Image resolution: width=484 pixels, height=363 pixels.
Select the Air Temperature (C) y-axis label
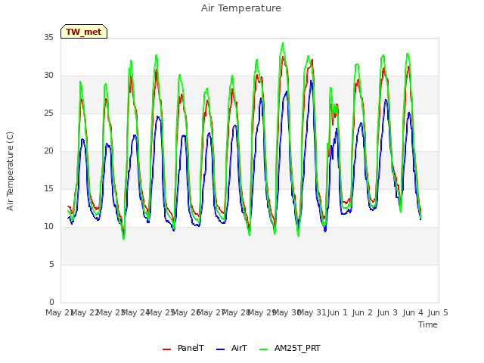click(10, 172)
